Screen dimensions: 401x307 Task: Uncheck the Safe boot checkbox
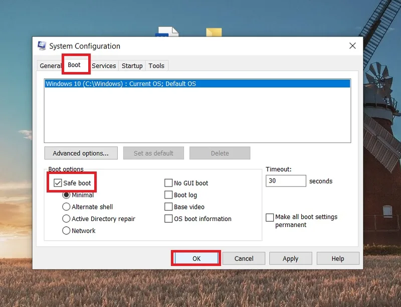click(58, 183)
